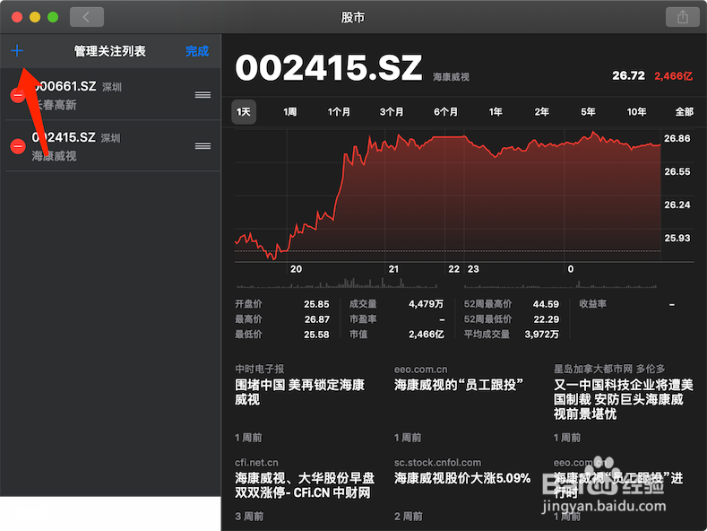This screenshot has height=531, width=707.
Task: Select the 海康威视 name in the watchlist
Action: coord(54,156)
